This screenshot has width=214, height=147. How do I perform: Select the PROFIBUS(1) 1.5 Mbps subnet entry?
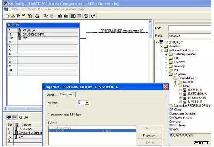click(x=92, y=131)
